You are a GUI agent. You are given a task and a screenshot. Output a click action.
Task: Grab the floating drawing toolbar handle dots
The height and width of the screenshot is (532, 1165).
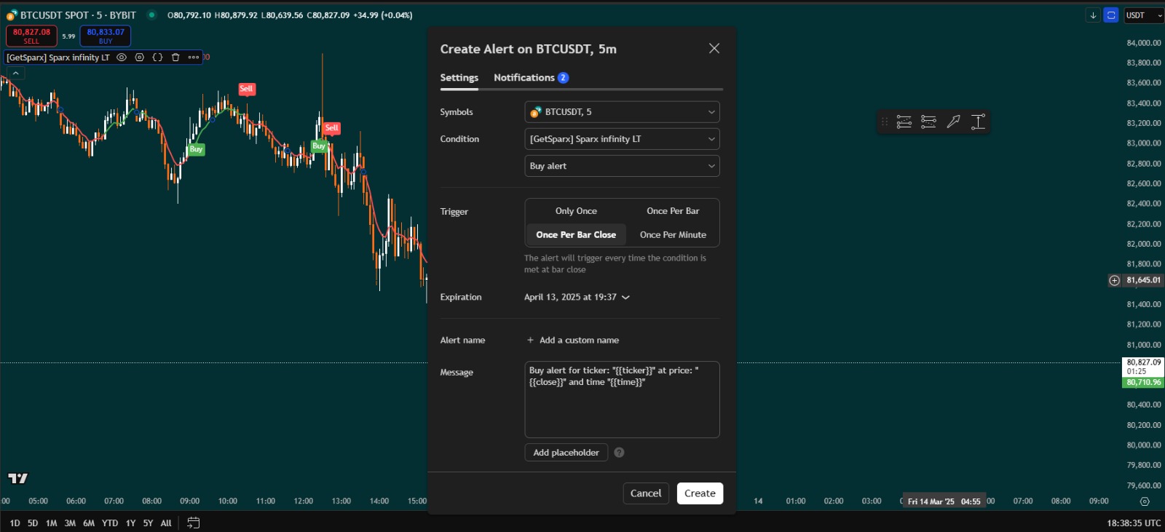(885, 122)
